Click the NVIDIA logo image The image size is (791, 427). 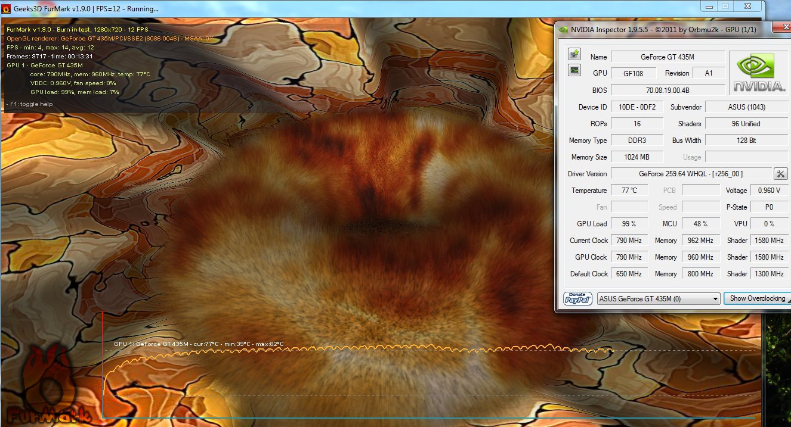point(759,73)
